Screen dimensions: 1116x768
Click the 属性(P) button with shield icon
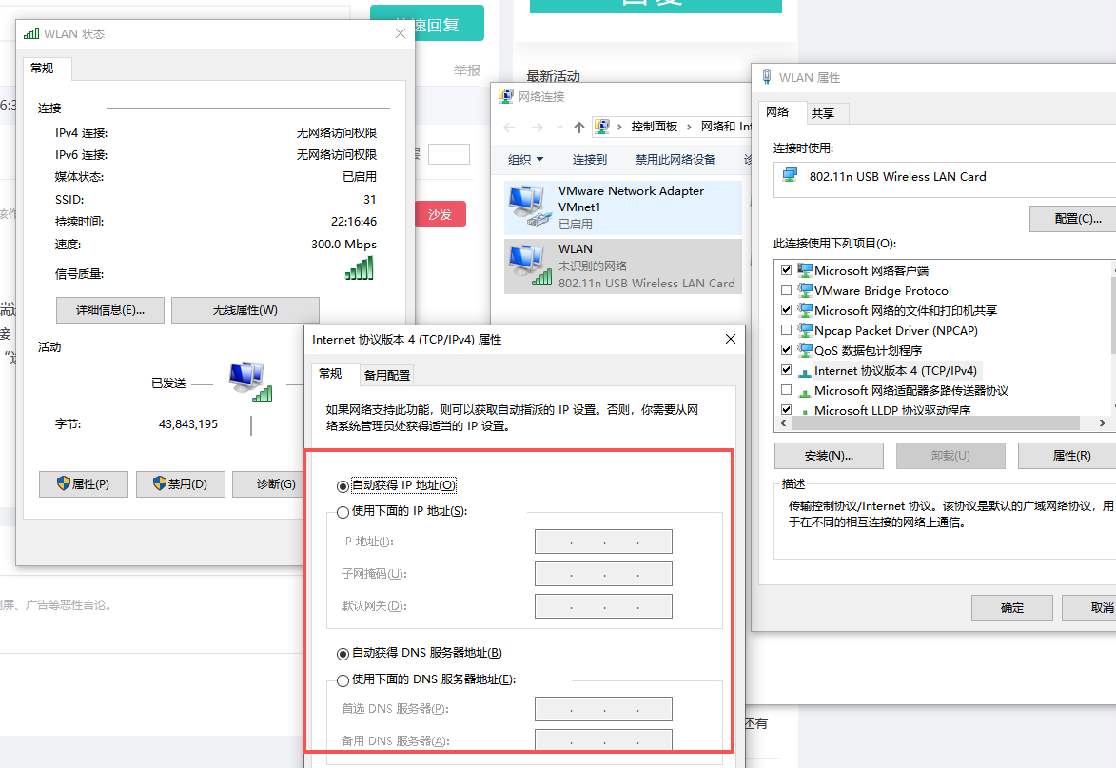[x=84, y=484]
